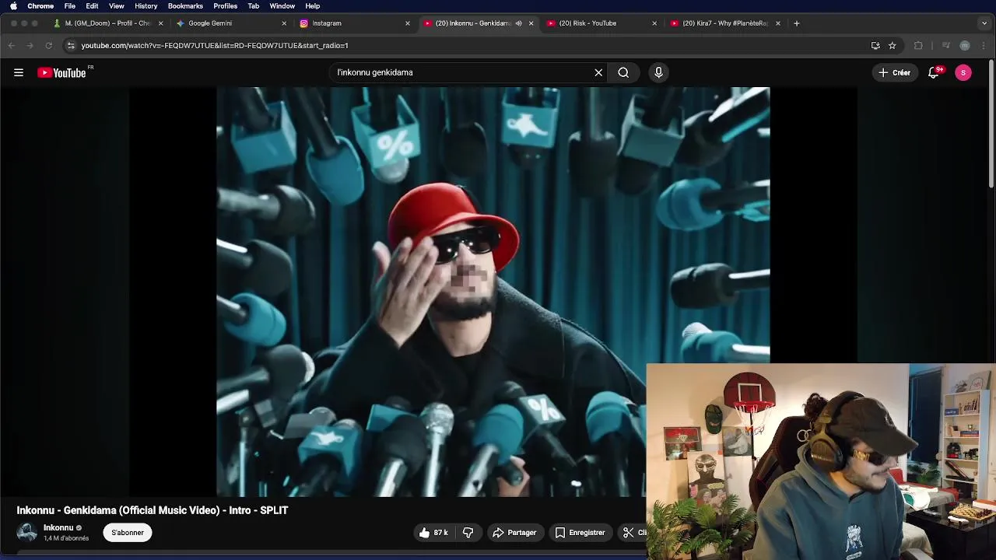Bookmark this page with the star
This screenshot has height=560, width=996.
click(893, 45)
